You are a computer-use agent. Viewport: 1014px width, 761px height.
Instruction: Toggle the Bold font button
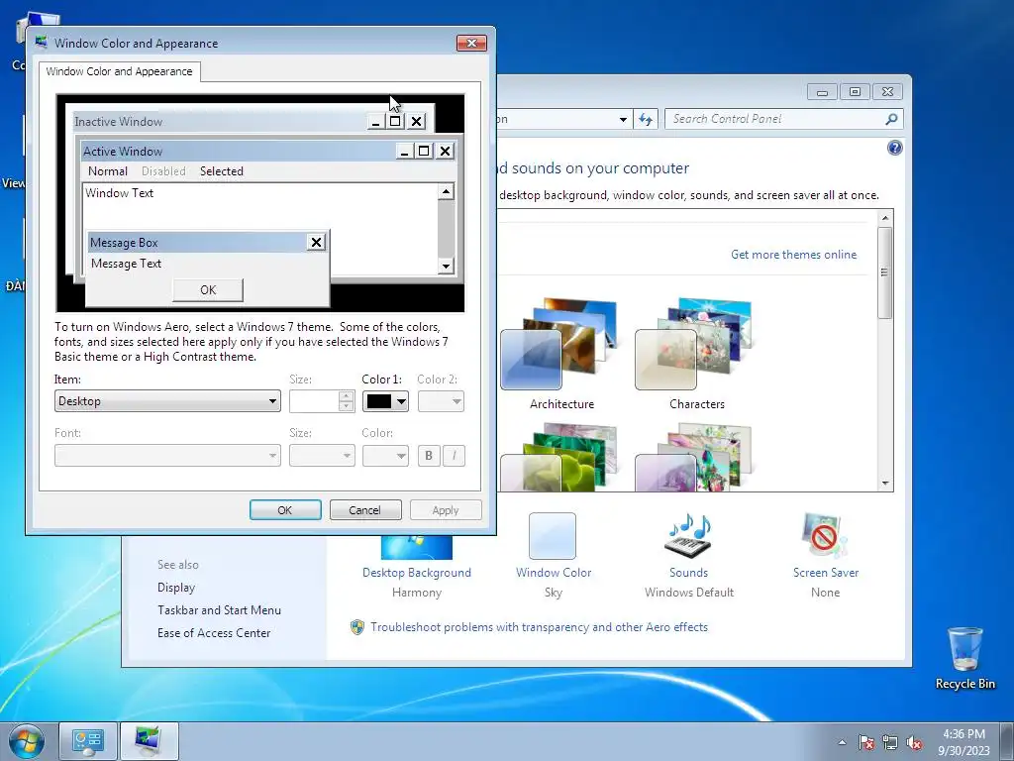coord(428,456)
